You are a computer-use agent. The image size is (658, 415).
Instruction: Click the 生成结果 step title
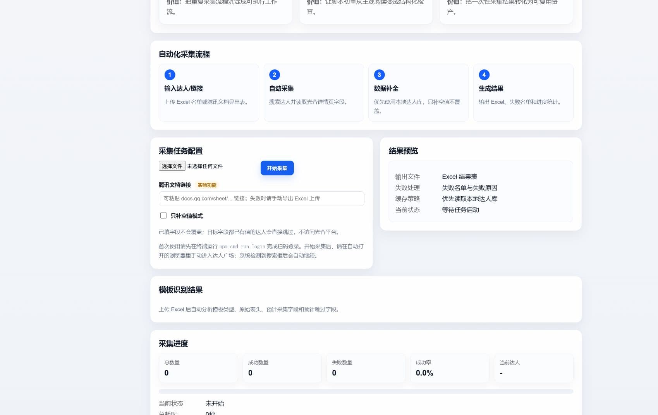[491, 88]
